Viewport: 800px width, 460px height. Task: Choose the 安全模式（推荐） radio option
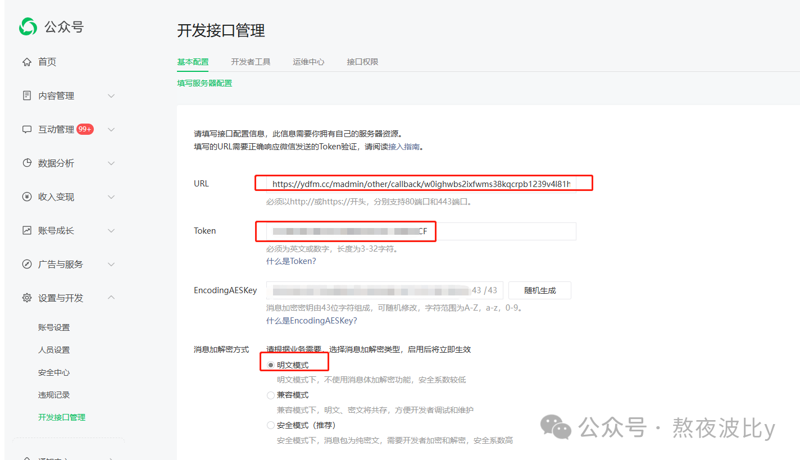click(271, 425)
